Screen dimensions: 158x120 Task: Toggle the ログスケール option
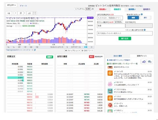point(76,47)
